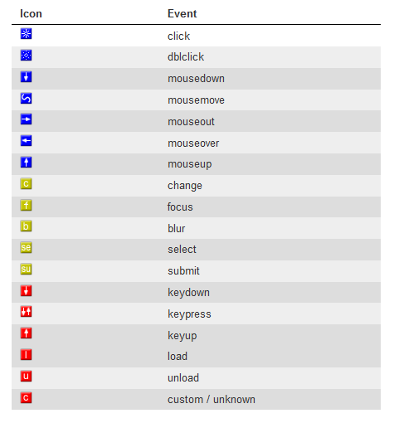This screenshot has height=423, width=394.
Task: Select the blue dotted dblclick icon
Action: click(26, 56)
